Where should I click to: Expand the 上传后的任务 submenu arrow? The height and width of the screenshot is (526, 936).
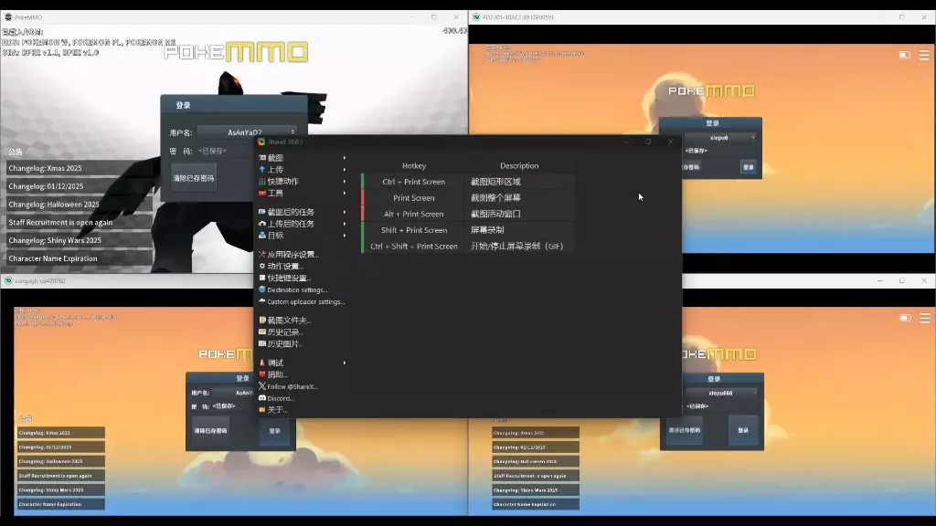point(345,224)
